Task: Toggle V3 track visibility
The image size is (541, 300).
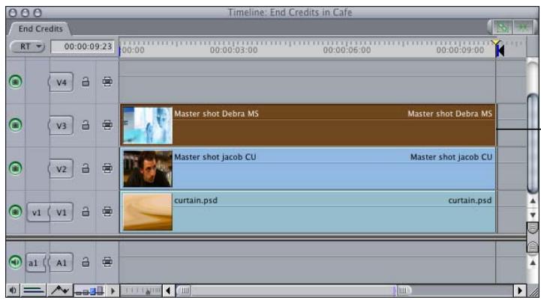Action: point(15,125)
